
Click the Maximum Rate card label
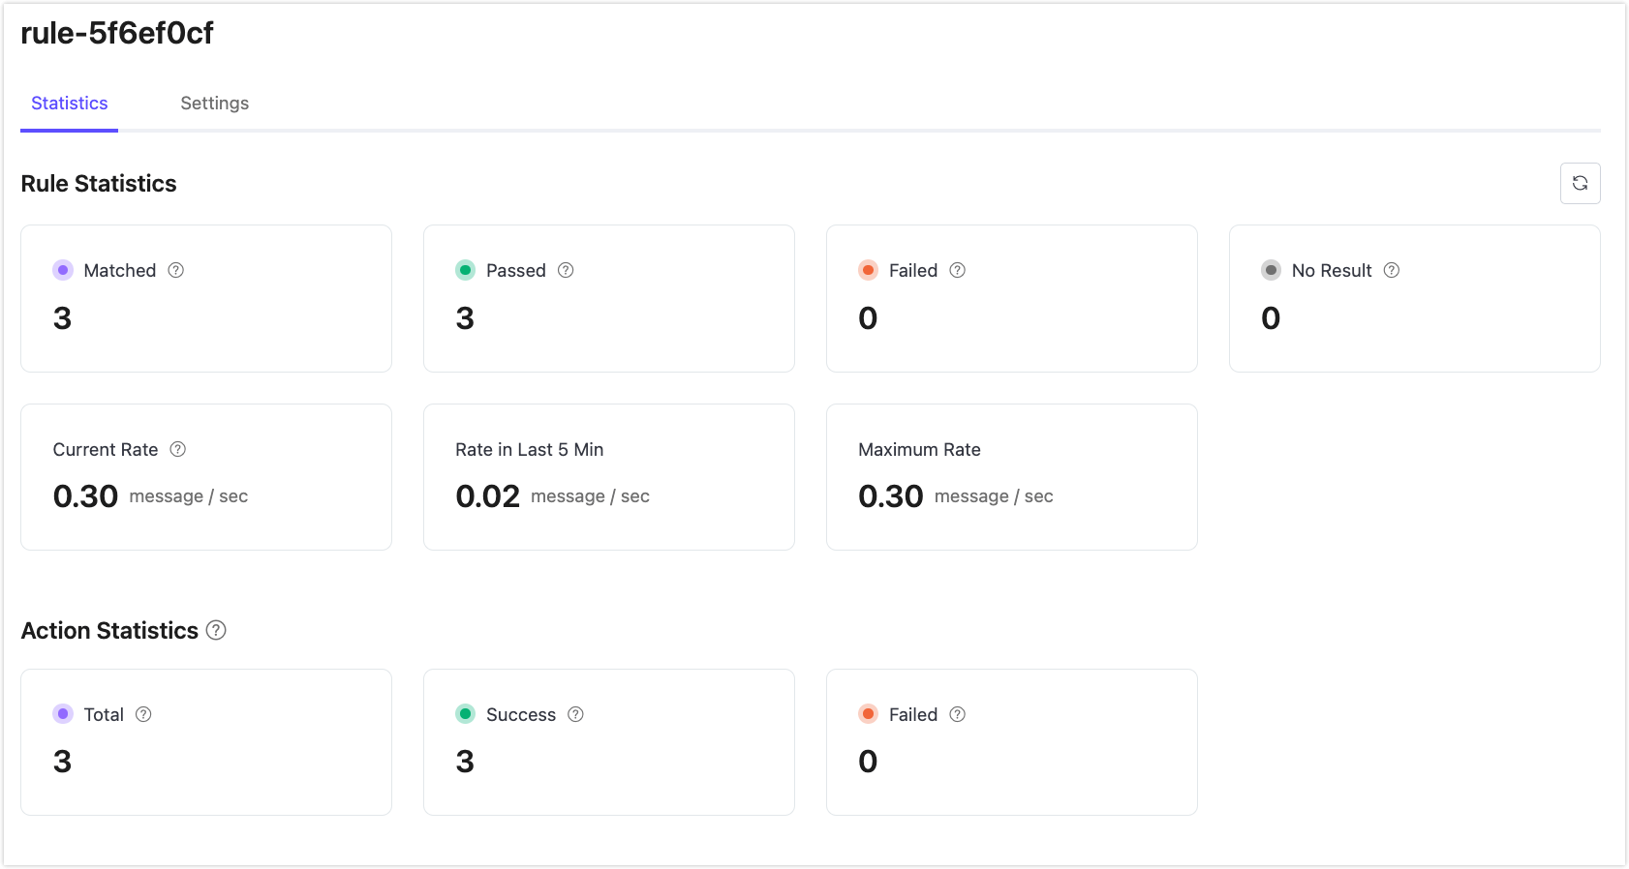pyautogui.click(x=919, y=449)
